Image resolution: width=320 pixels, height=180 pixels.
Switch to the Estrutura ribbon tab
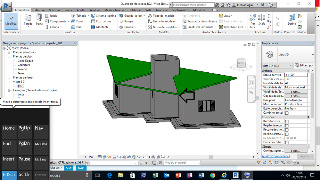pos(39,10)
